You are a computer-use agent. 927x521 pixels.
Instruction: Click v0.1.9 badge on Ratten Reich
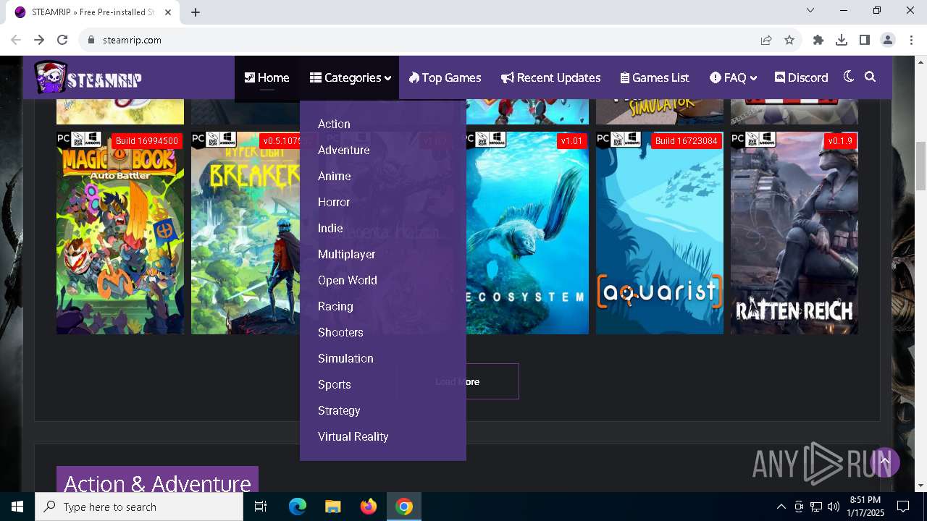(840, 141)
